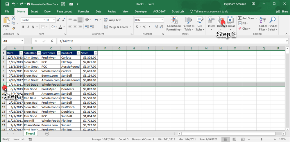
Task: Save the workbook with the Save icon
Action: (x=7, y=4)
